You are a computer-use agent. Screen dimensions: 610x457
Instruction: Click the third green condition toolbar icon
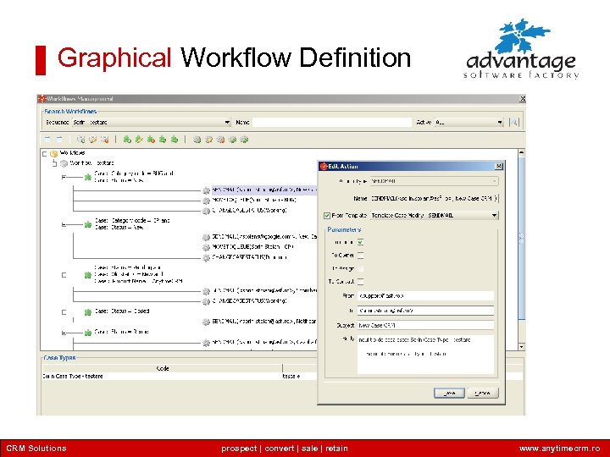(x=151, y=139)
